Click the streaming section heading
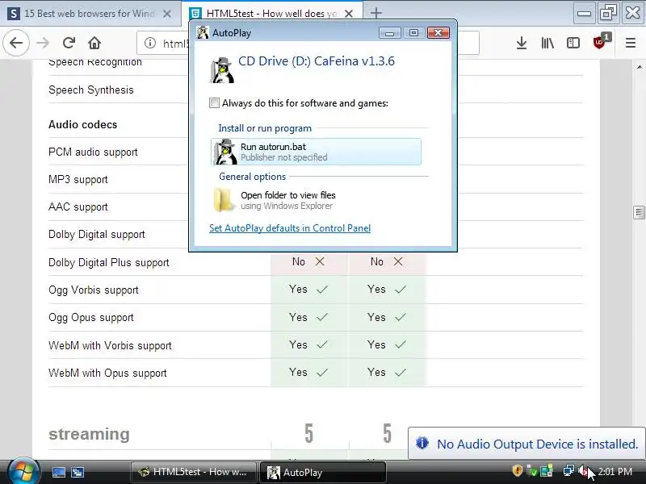The image size is (646, 484). pos(89,434)
